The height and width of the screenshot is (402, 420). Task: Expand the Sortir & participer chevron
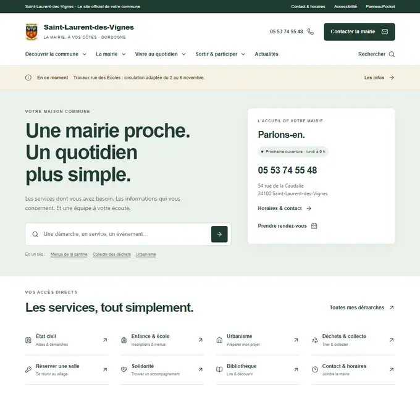click(x=243, y=54)
